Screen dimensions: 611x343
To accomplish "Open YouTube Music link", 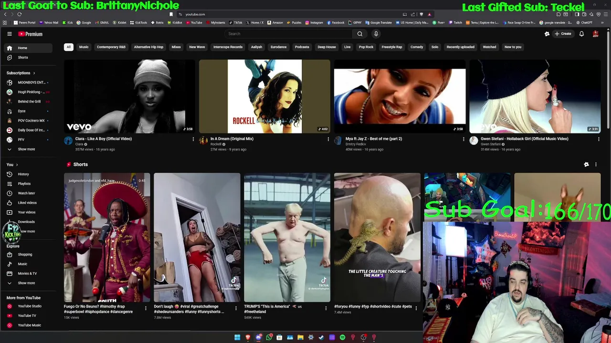I will coord(28,325).
